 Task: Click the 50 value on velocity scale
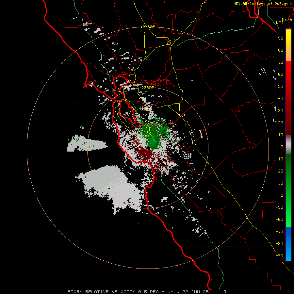pos(281,87)
